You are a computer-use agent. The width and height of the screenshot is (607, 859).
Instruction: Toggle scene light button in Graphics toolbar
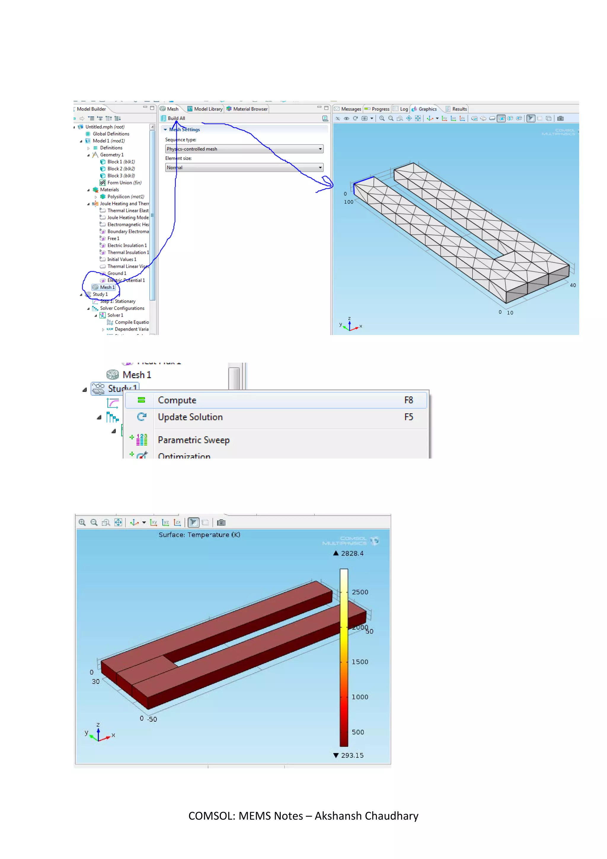coord(531,119)
